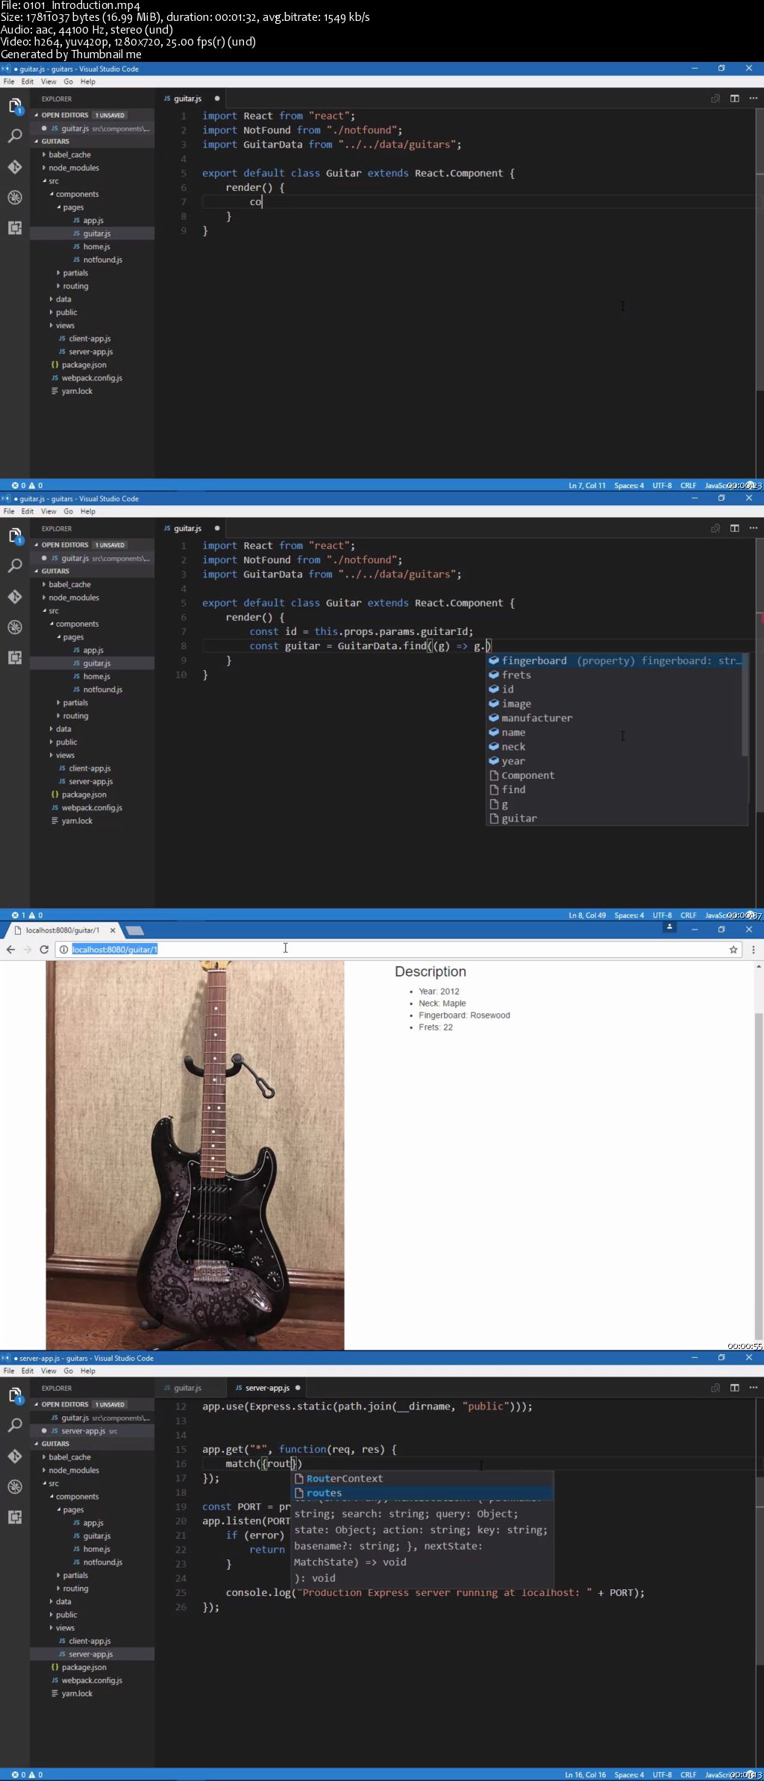Open Extensions view in window with 'co' typed on line 7
The width and height of the screenshot is (764, 1781).
[x=15, y=228]
